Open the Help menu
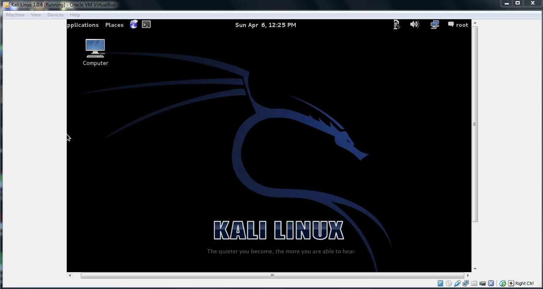The width and height of the screenshot is (543, 289). click(x=75, y=15)
